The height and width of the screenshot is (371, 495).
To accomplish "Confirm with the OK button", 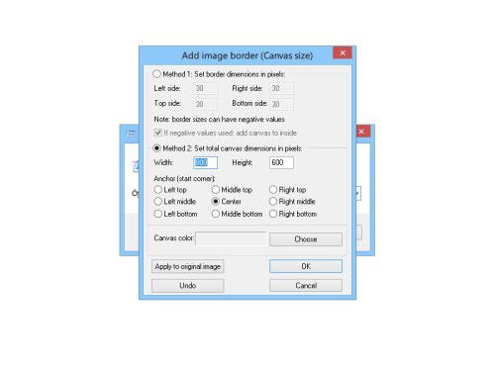I will coord(306,266).
